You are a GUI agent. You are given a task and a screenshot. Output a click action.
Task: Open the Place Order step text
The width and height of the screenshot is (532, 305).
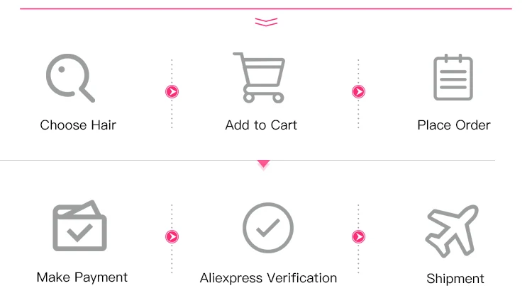[x=453, y=125]
